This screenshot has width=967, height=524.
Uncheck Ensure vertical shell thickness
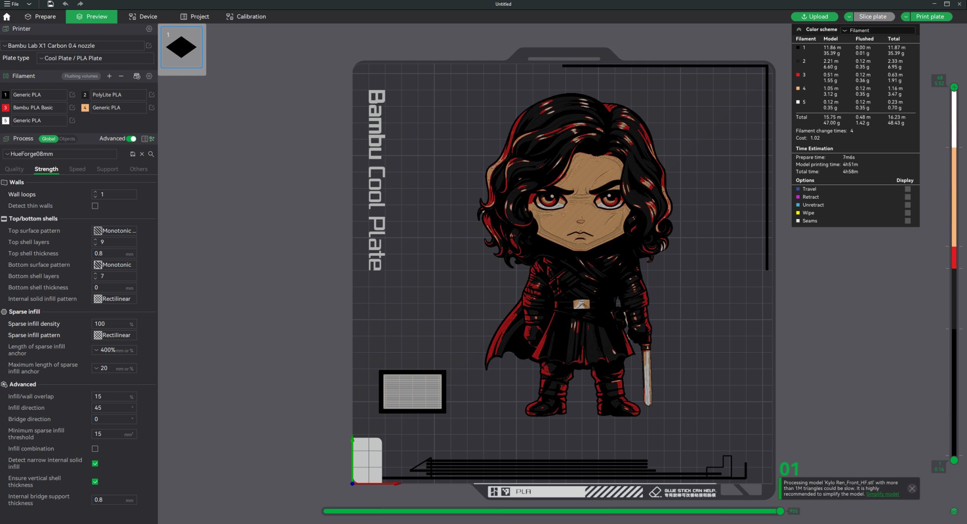pyautogui.click(x=95, y=482)
